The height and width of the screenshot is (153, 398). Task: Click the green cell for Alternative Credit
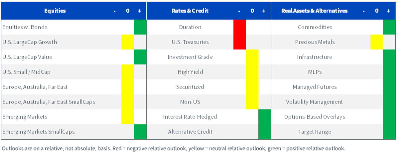[264, 132]
